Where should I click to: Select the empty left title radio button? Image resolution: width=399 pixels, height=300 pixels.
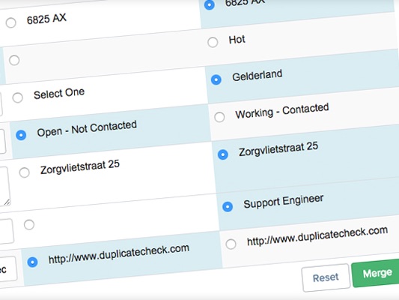click(29, 225)
